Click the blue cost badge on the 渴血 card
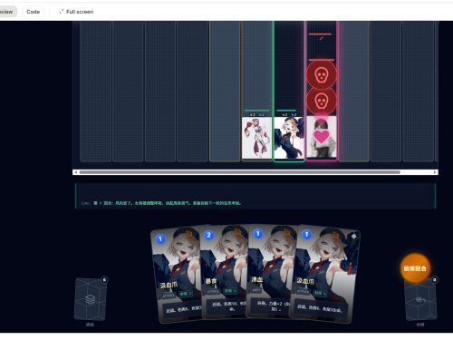 point(257,234)
